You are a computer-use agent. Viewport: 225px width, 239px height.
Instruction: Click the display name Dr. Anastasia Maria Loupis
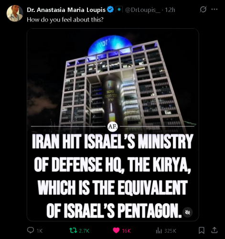pyautogui.click(x=66, y=10)
